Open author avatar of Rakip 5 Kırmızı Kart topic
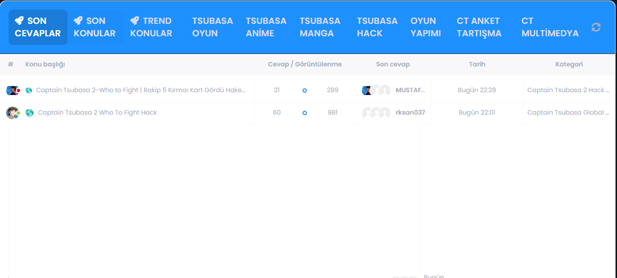Image resolution: width=617 pixels, height=278 pixels. (12, 90)
